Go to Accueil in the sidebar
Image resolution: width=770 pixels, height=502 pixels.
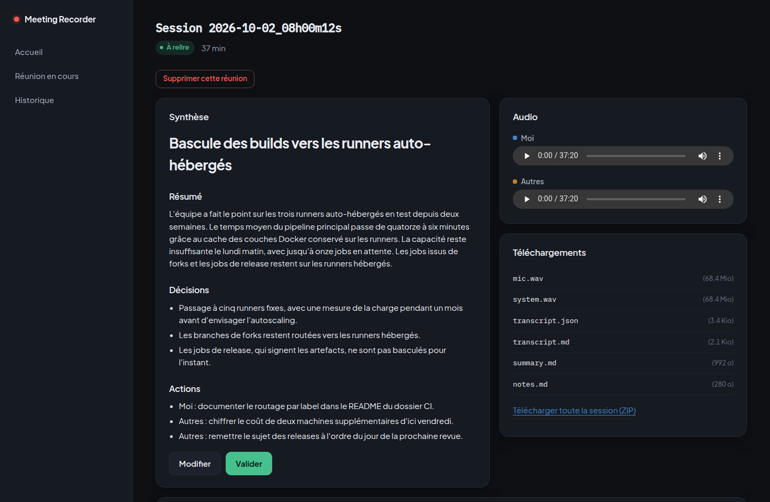(x=29, y=52)
